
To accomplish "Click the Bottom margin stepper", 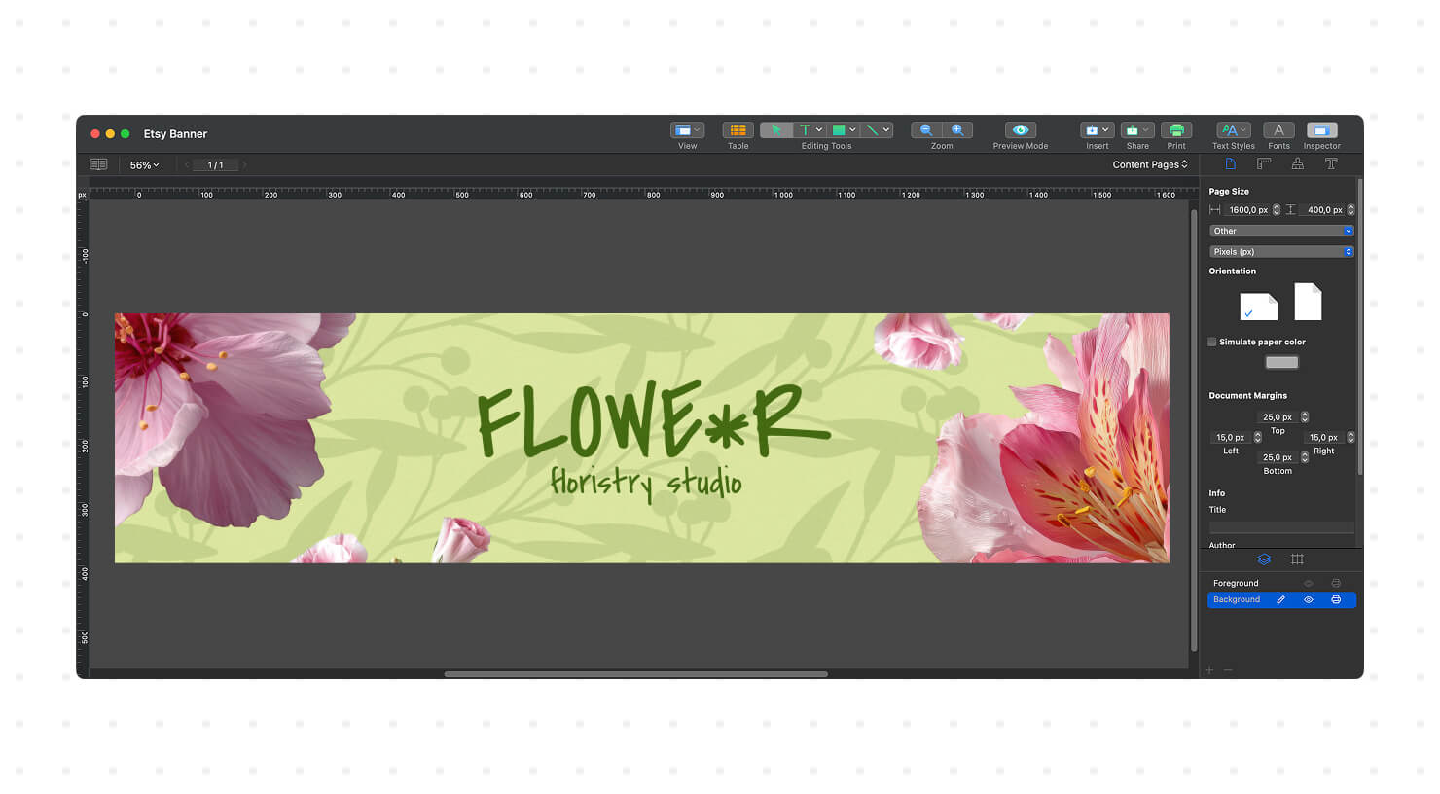I will (x=1305, y=457).
